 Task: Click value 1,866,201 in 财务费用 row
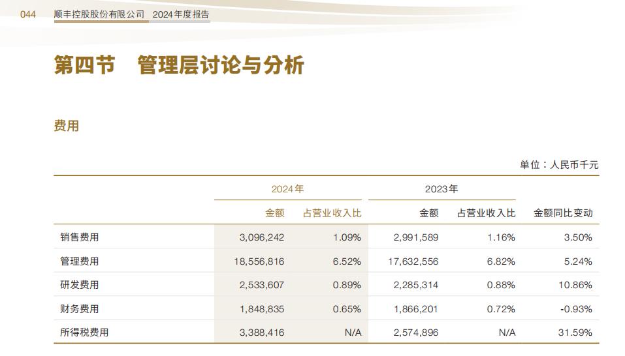(416, 308)
